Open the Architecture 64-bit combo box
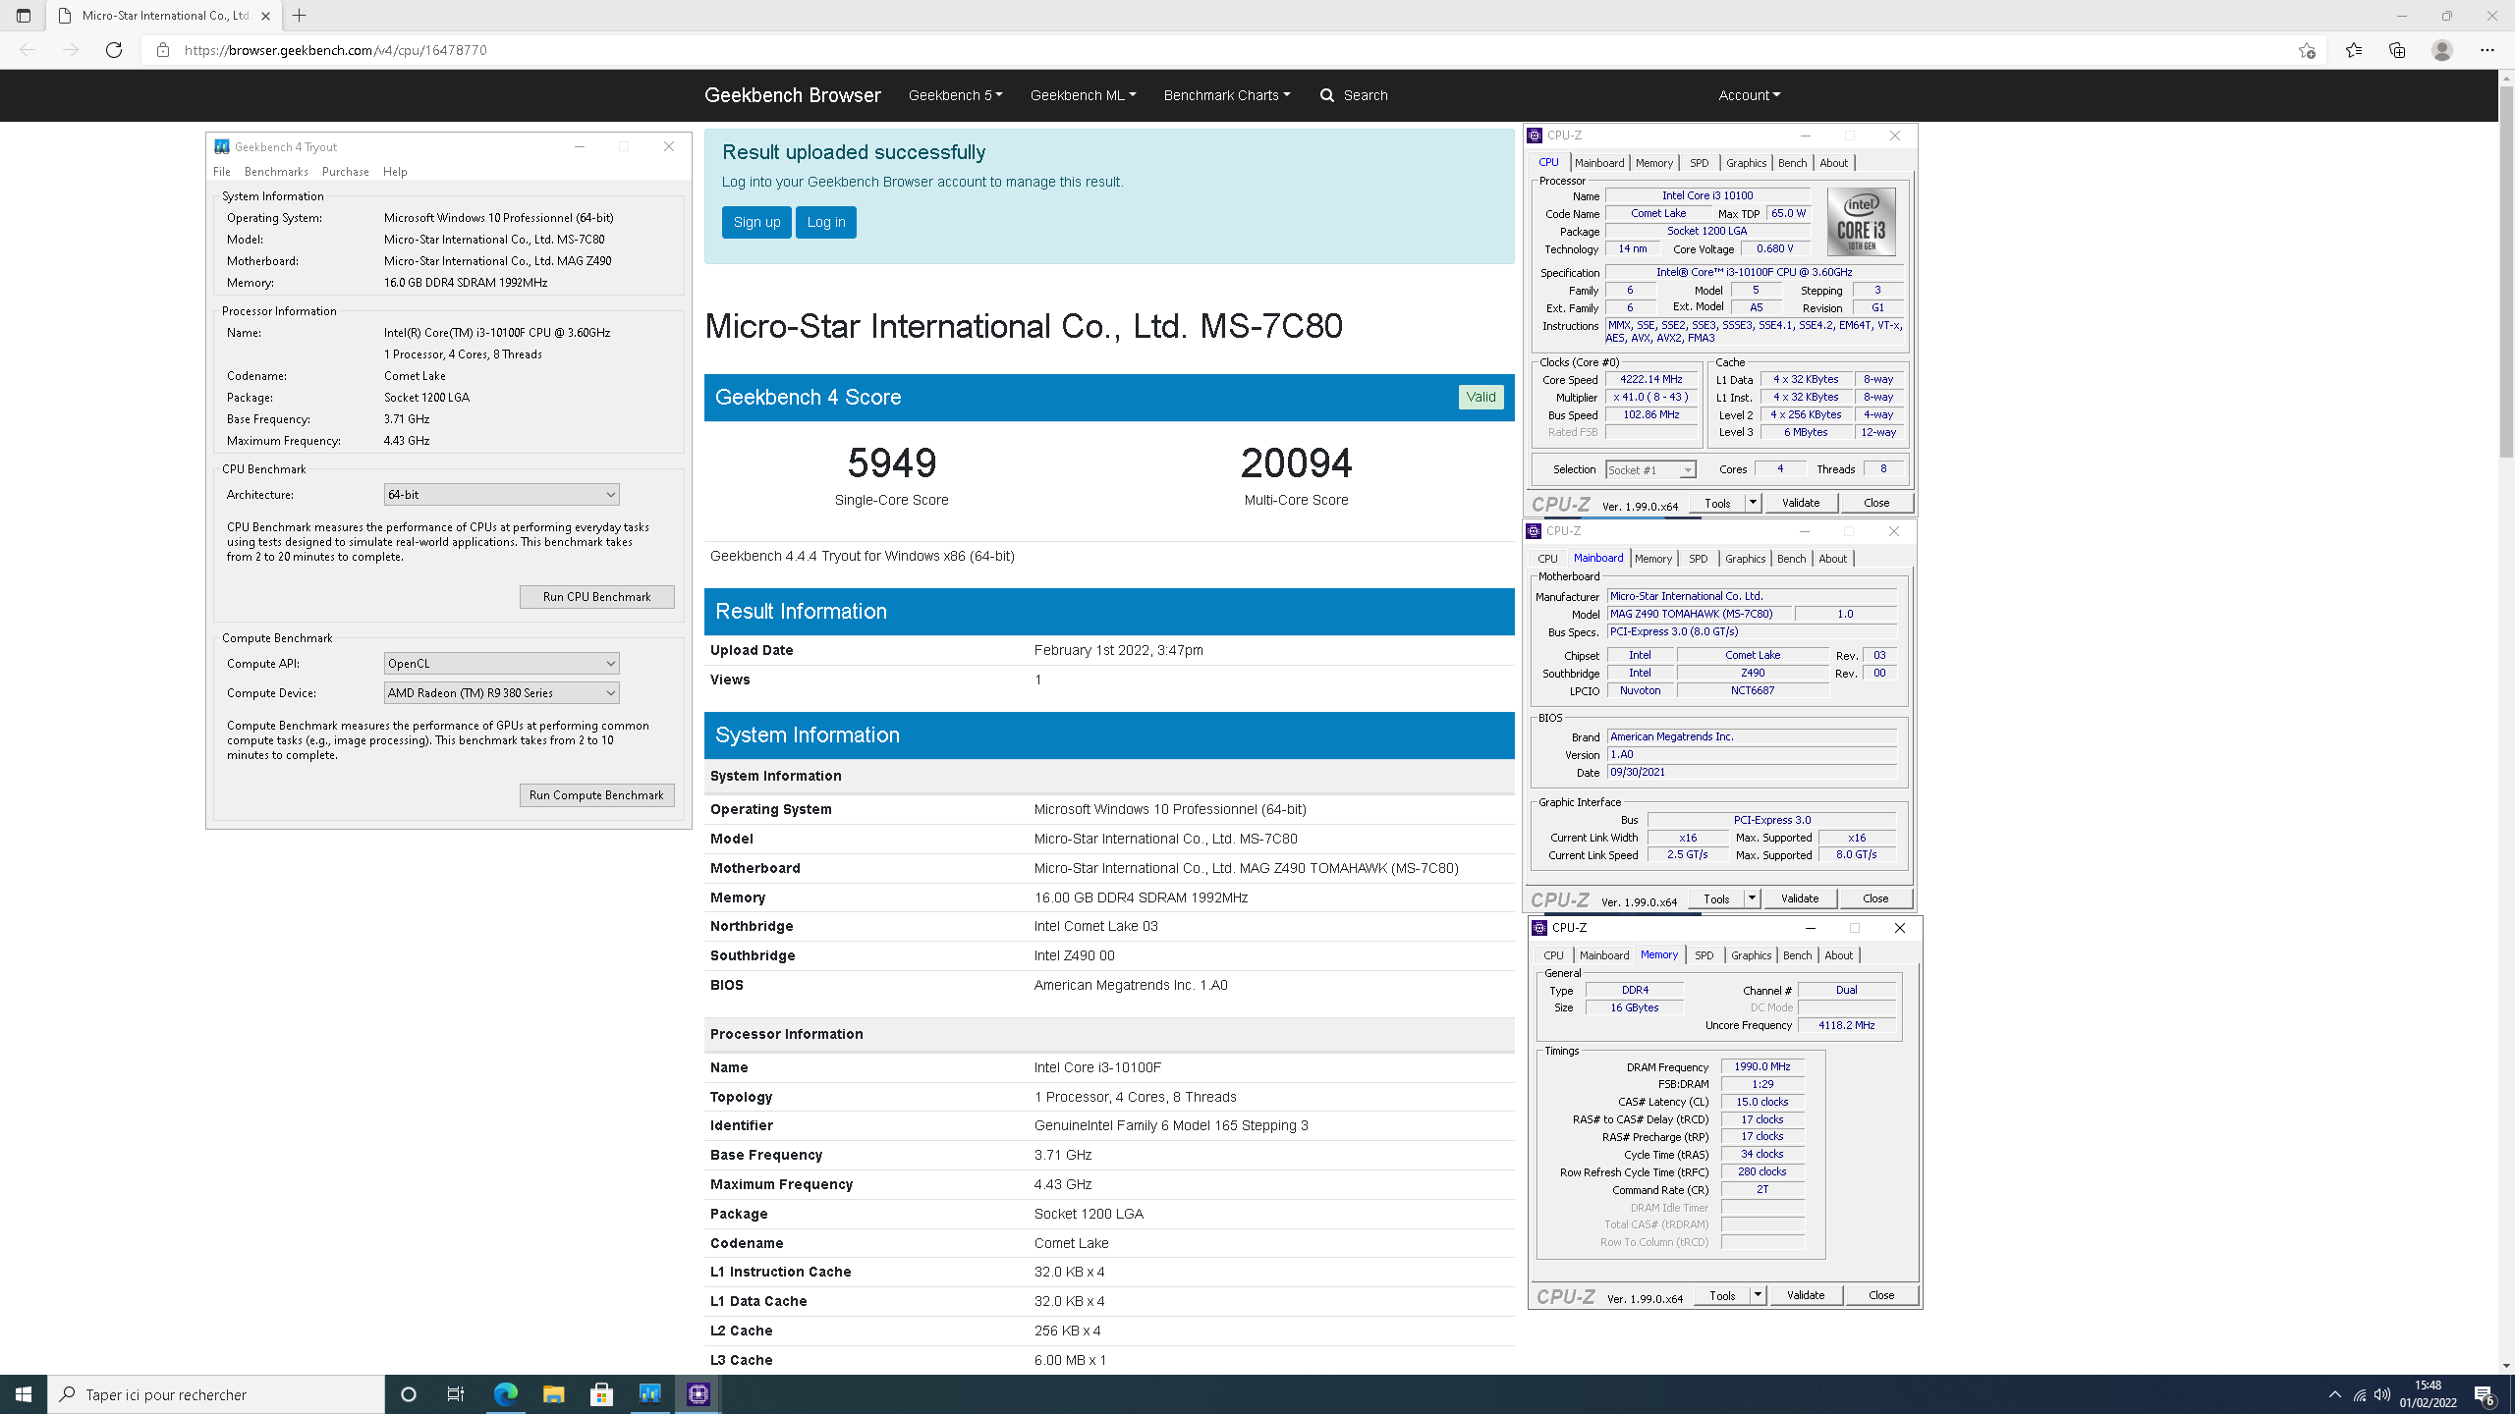 (501, 495)
